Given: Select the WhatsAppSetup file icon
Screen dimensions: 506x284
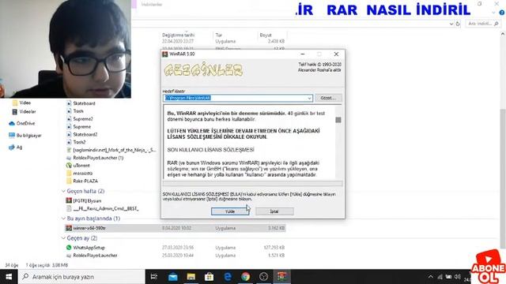Looking at the screenshot, I should [69, 248].
